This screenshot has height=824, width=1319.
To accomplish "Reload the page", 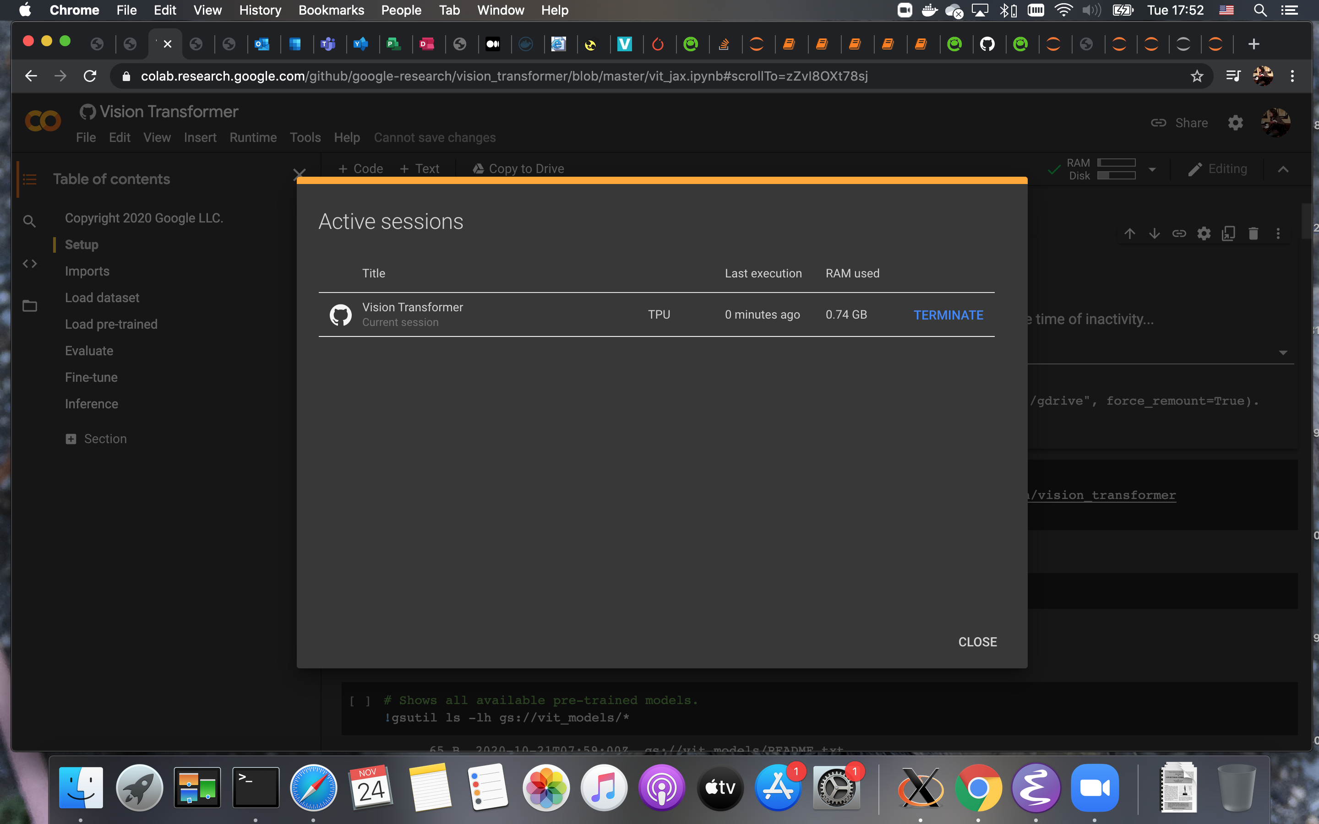I will [x=90, y=76].
